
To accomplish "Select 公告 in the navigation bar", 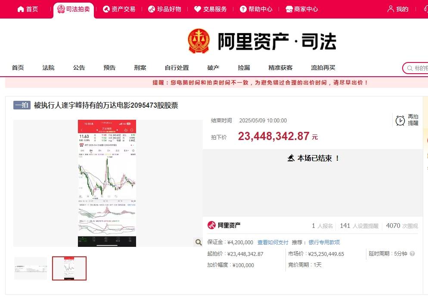I will pos(79,68).
